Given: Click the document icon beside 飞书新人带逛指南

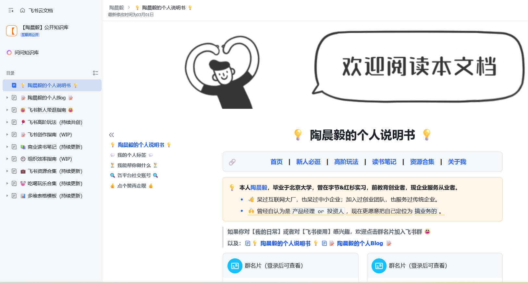Looking at the screenshot, I should pos(14,110).
